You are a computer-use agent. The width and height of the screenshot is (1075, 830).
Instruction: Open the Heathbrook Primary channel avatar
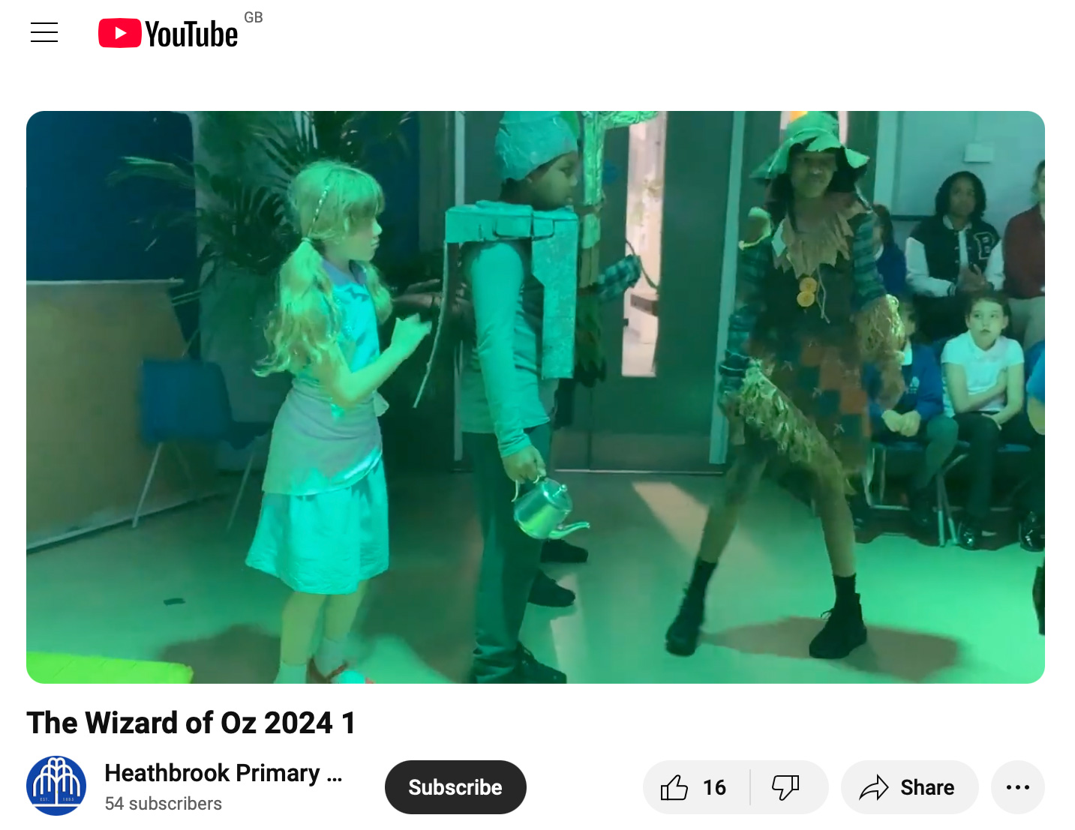click(56, 786)
